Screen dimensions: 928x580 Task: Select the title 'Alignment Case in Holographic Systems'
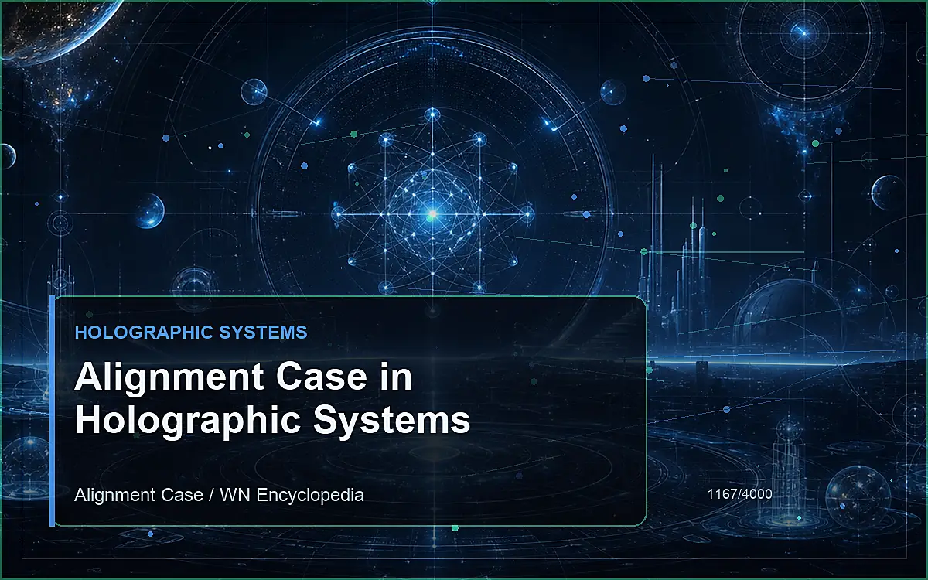coord(272,400)
